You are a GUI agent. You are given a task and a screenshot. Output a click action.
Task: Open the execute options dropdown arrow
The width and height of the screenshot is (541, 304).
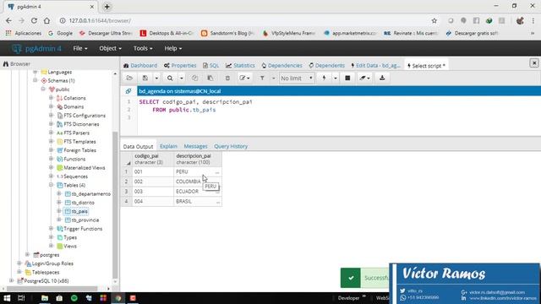coord(335,79)
